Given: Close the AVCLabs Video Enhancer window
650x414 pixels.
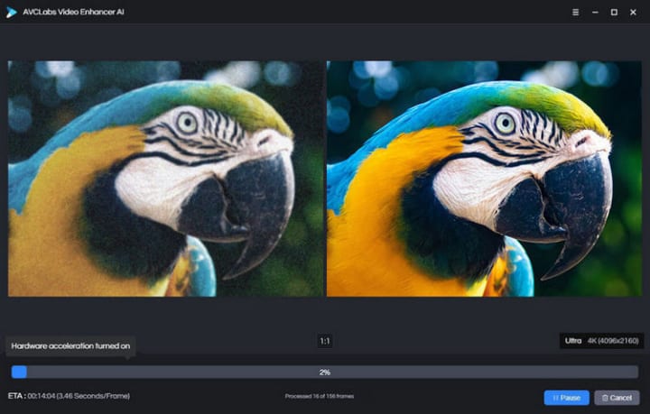Looking at the screenshot, I should pos(633,13).
